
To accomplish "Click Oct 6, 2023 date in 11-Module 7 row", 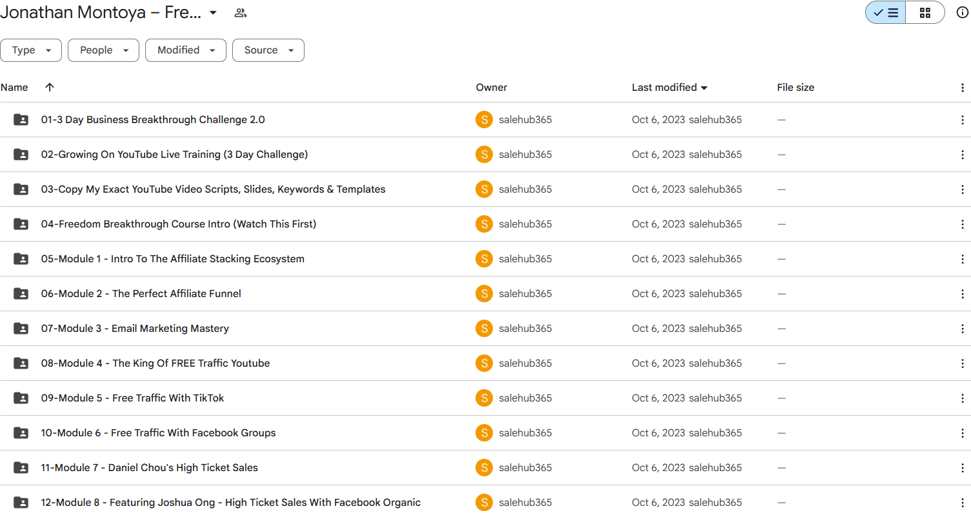I will click(x=658, y=468).
